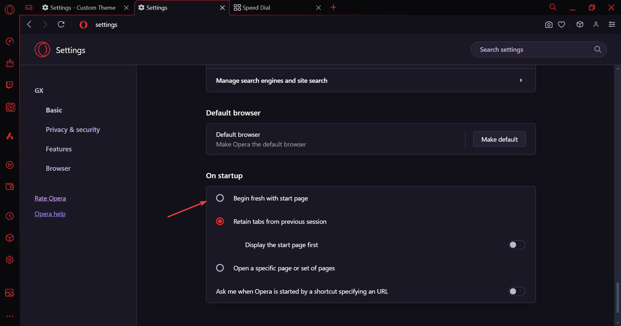Click into the Search settings field
The image size is (621, 326).
539,49
